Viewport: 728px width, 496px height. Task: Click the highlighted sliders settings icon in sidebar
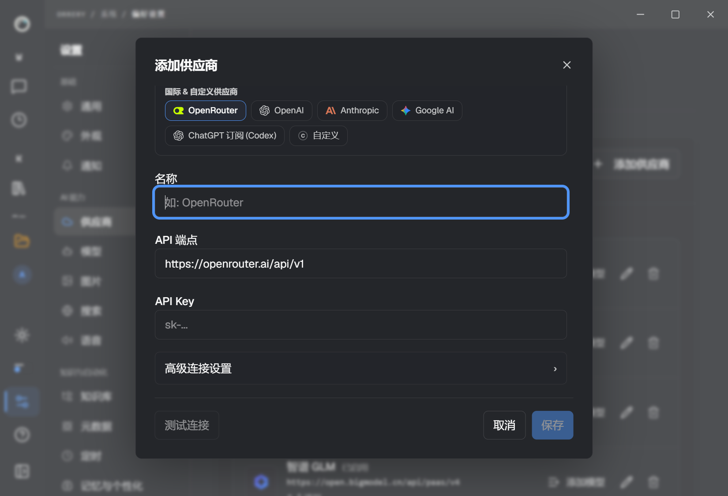[22, 401]
